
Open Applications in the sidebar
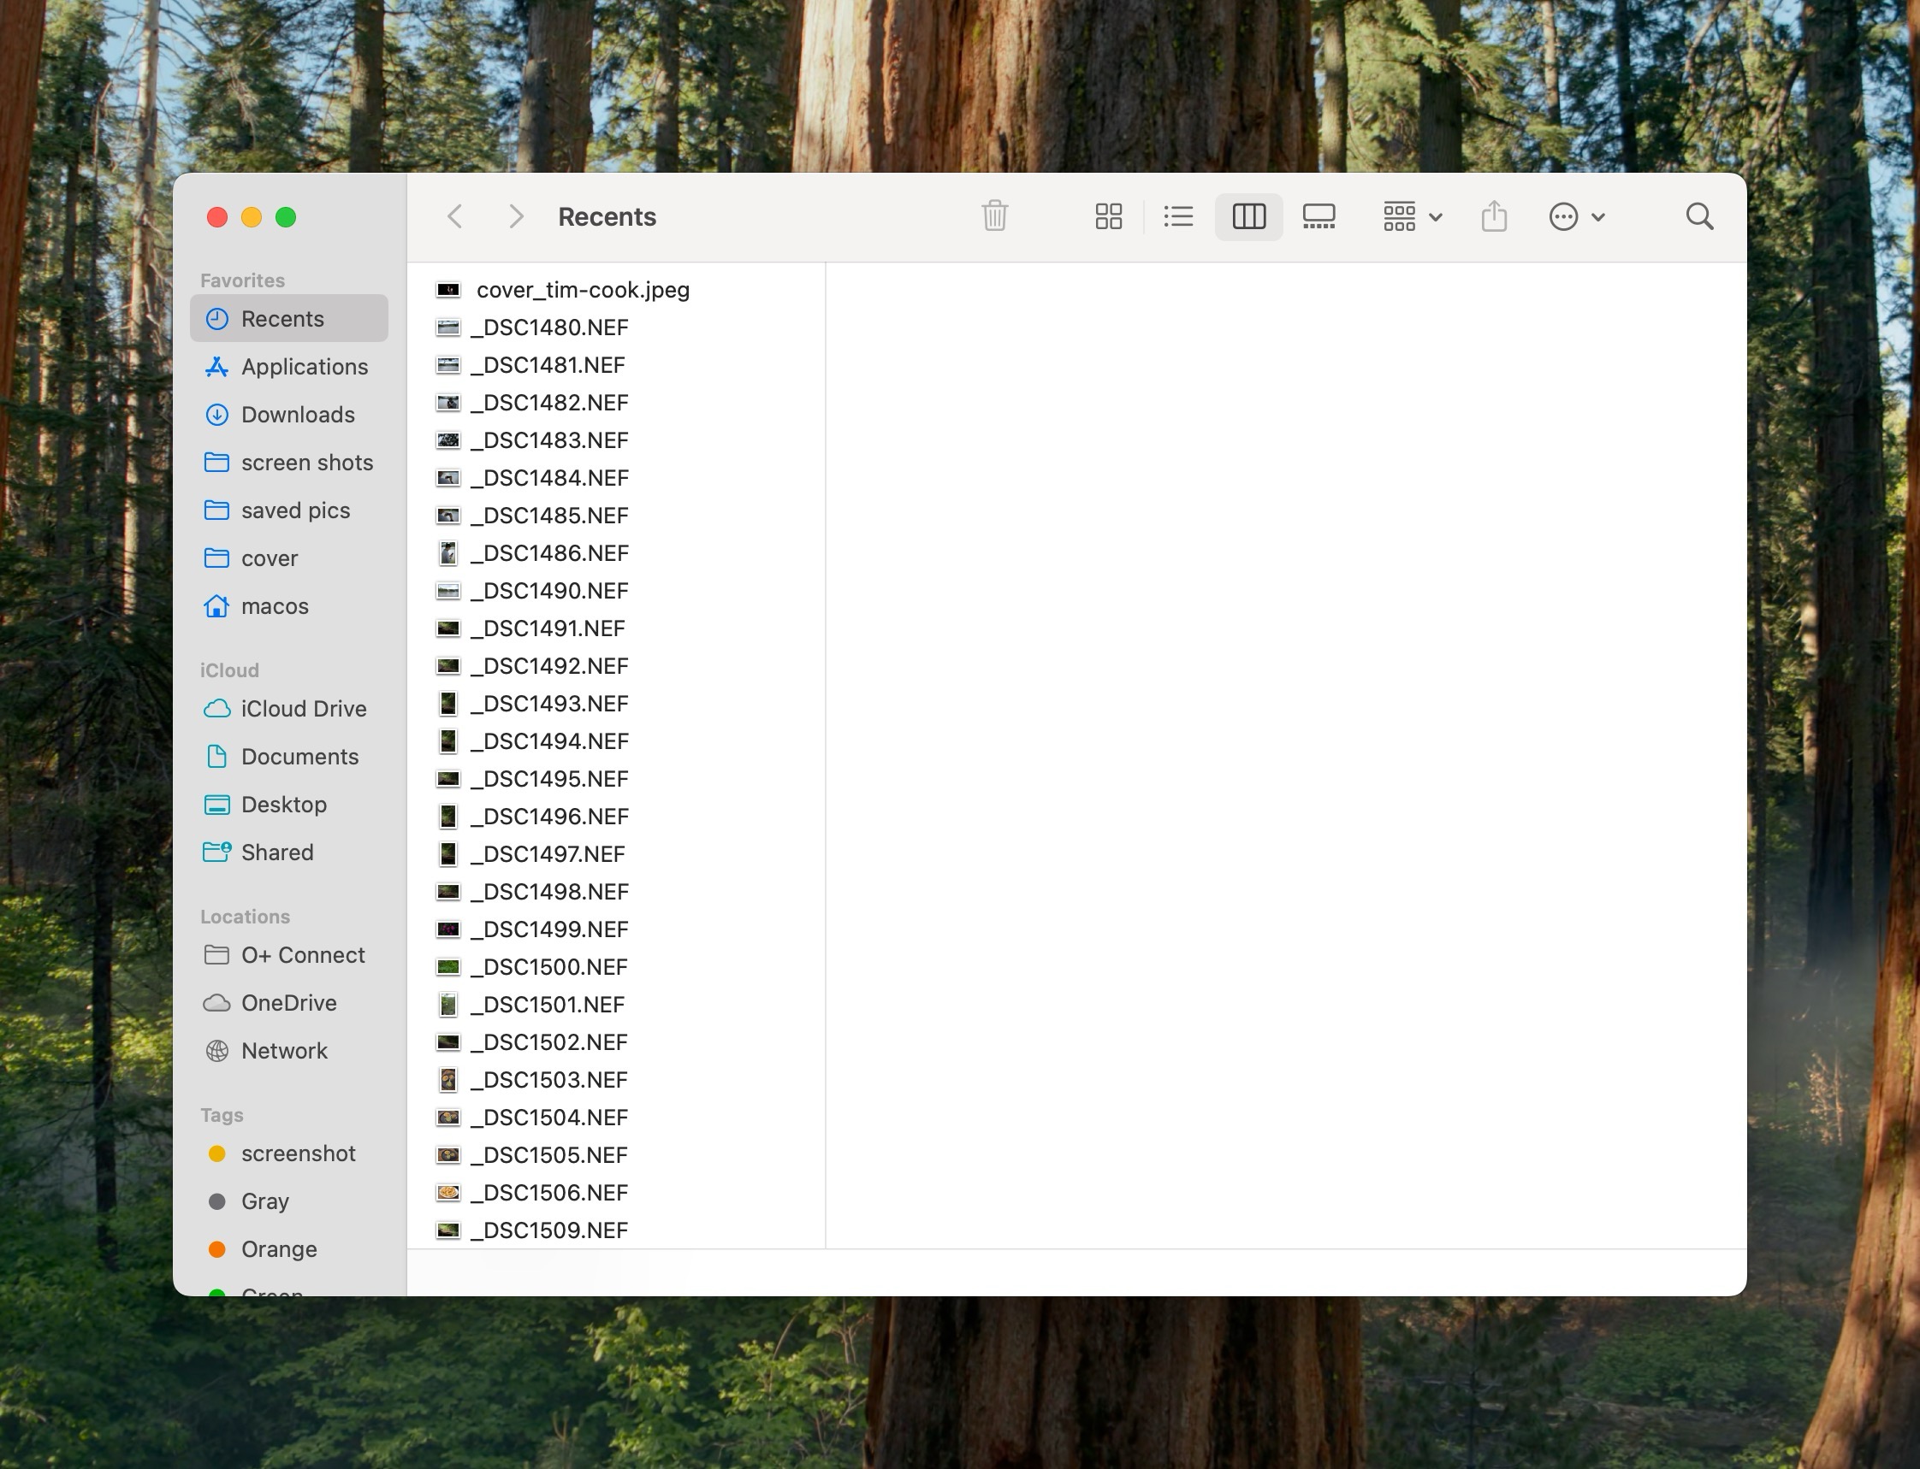point(288,366)
